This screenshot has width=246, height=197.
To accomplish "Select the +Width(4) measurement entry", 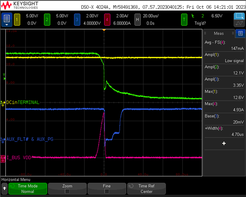I will (x=224, y=131).
